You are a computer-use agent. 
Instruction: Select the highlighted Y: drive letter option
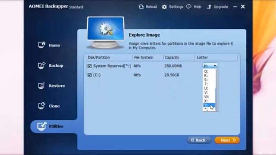click(209, 105)
